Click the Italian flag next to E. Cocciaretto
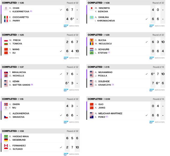The width and height of the screenshot is (170, 156). pyautogui.click(x=6, y=17)
